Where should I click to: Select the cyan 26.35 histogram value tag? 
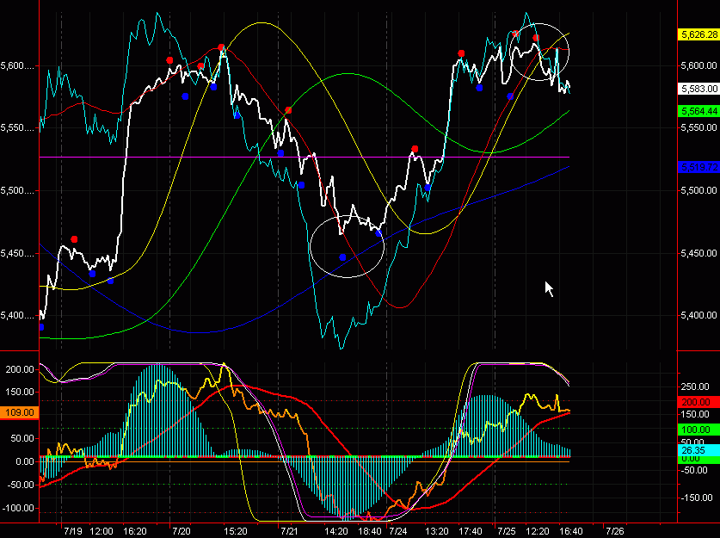698,450
